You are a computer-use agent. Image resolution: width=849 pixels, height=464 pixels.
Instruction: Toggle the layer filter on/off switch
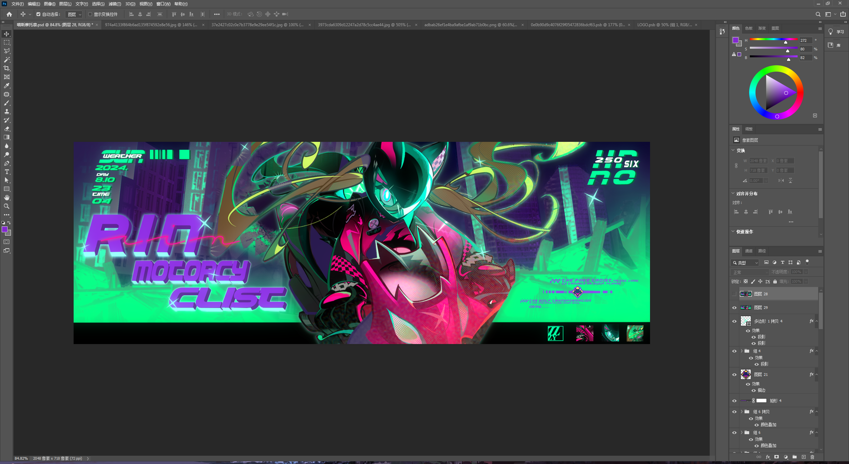point(807,262)
